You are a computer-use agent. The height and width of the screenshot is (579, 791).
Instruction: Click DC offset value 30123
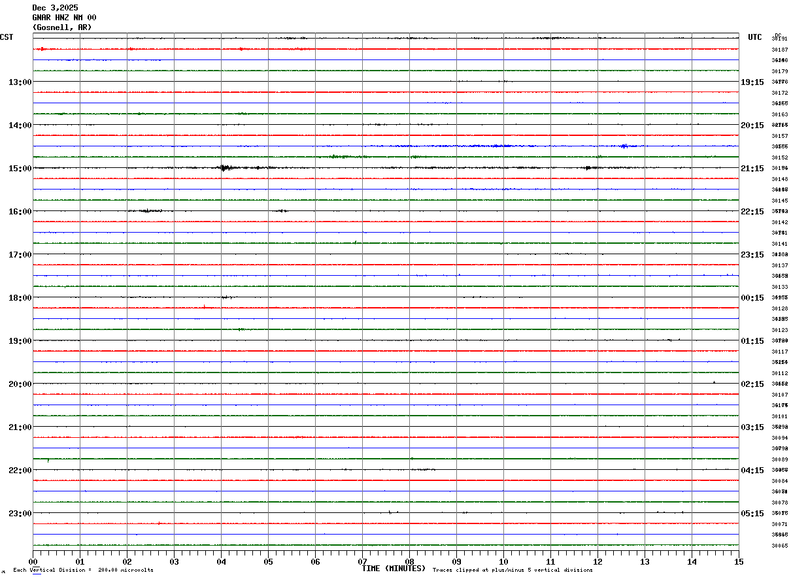click(779, 330)
